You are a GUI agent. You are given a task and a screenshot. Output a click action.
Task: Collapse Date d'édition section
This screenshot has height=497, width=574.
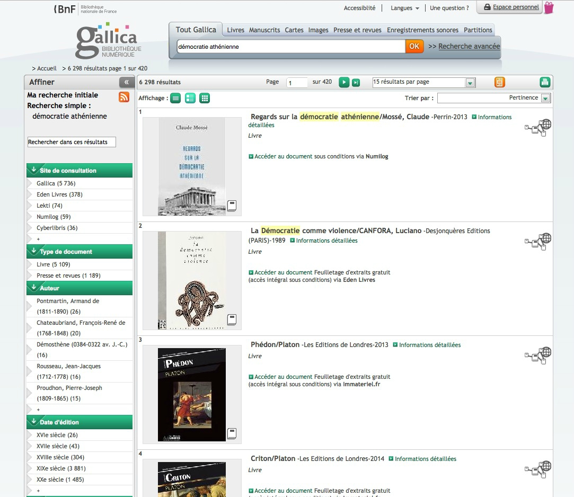click(x=80, y=422)
